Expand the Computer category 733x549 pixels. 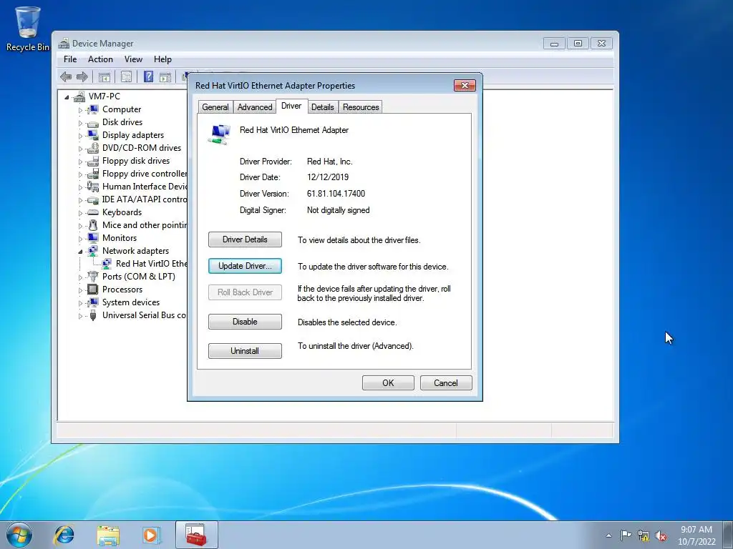coord(80,110)
